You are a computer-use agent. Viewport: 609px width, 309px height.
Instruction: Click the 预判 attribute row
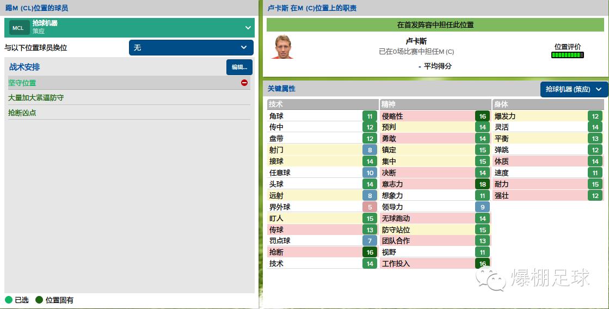point(435,127)
